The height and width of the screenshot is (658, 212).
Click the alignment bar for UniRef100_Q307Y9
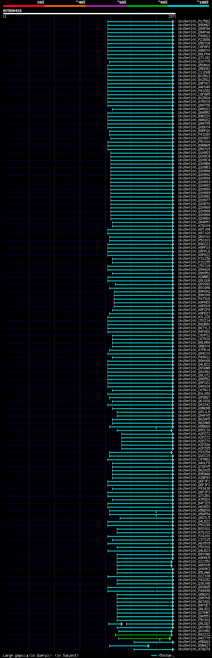[x=141, y=62]
